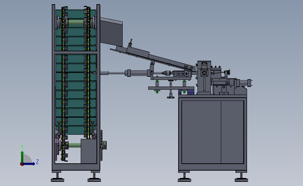
Task: Select the upper green shaft in the elevator
Action: coord(76,22)
